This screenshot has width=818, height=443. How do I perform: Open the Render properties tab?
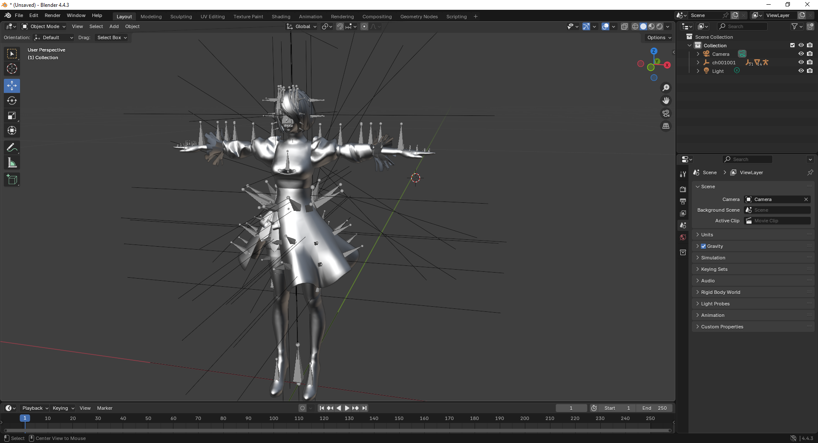[x=683, y=189]
